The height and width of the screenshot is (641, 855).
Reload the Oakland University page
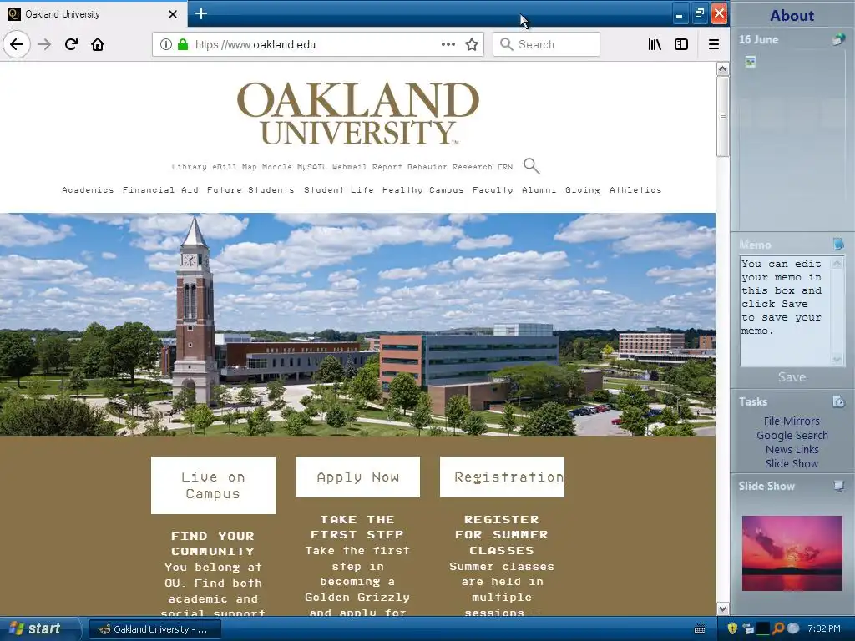pyautogui.click(x=71, y=44)
